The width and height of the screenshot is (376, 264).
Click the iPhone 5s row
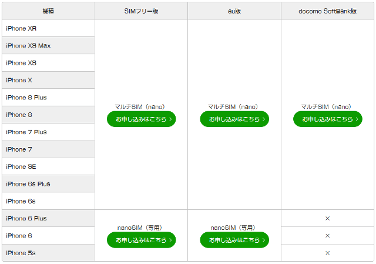[48, 253]
